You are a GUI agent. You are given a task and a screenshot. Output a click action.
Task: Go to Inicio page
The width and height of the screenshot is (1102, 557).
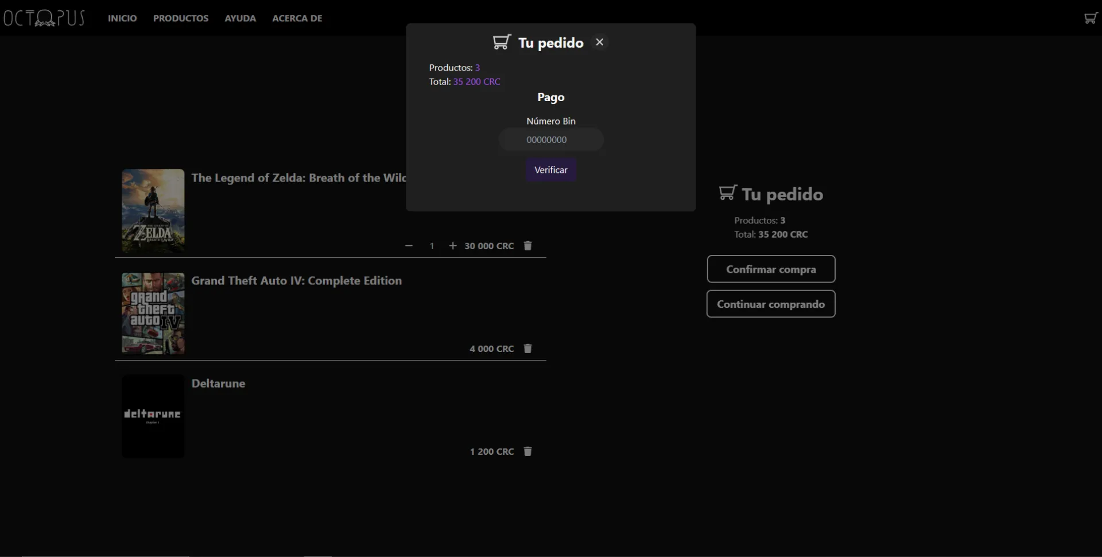pos(122,18)
